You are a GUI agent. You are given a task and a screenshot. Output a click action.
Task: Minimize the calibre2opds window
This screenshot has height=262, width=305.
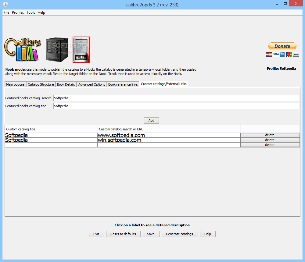point(277,4)
